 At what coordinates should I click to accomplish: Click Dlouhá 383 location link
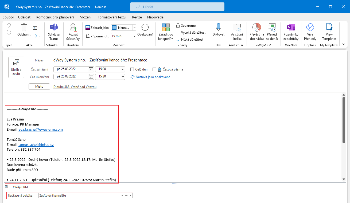tap(75, 87)
